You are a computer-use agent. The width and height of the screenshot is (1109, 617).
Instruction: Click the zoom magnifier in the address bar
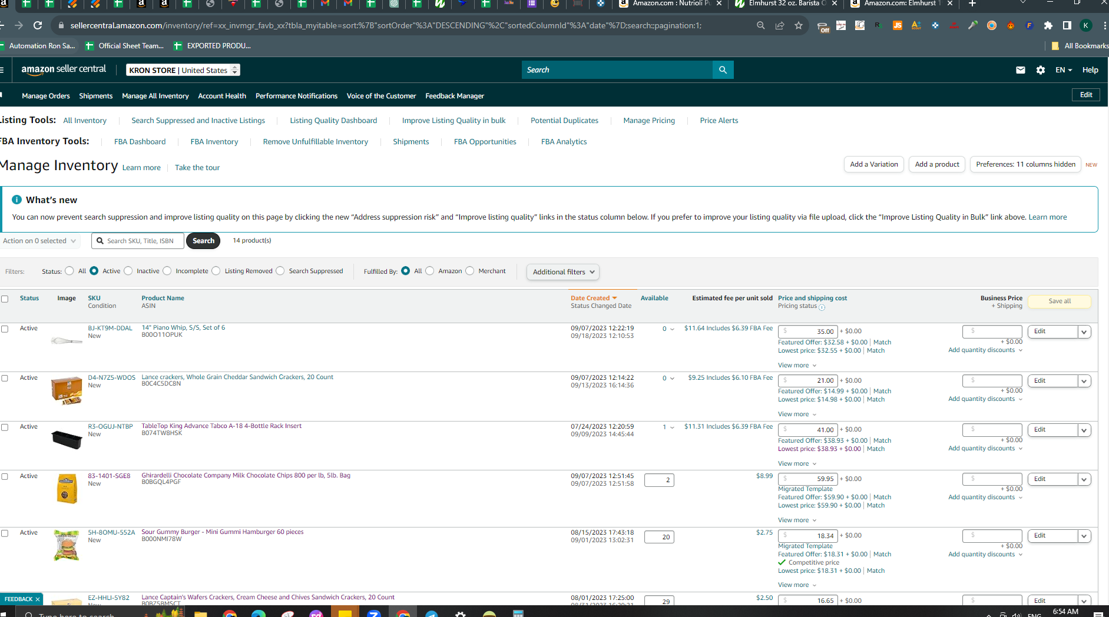[761, 25]
